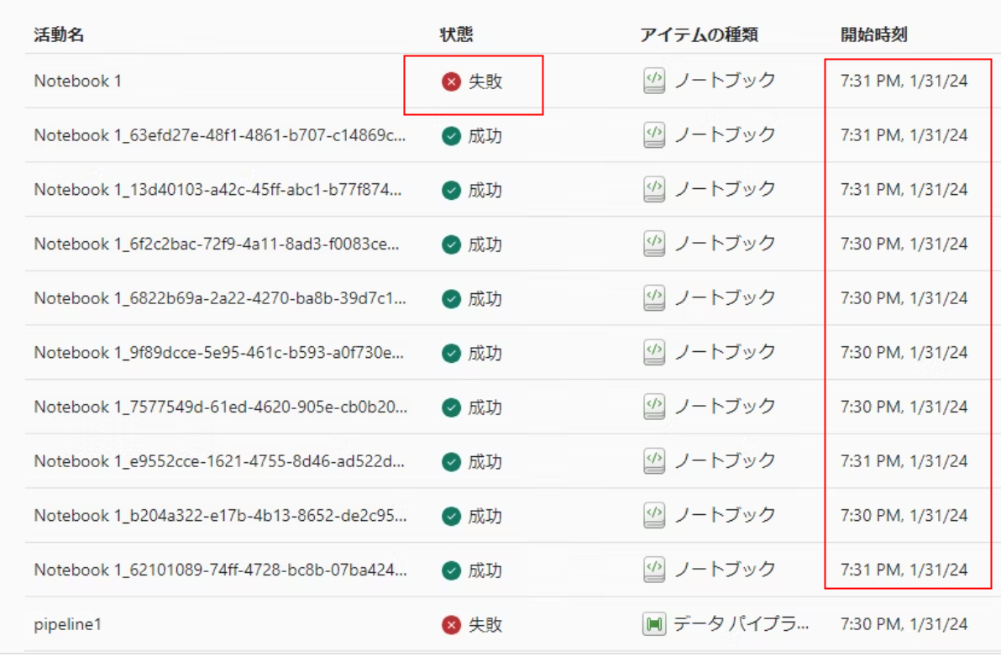Click notebook type icon in b204a322 row
Viewport: 1001px width, 657px height.
click(x=654, y=515)
